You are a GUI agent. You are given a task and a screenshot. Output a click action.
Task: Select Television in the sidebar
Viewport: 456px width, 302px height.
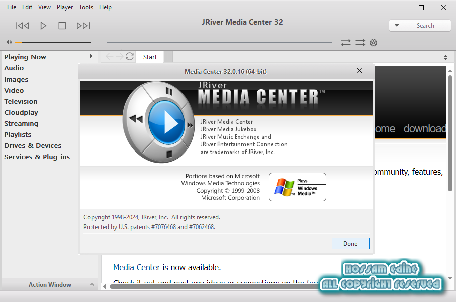click(21, 101)
